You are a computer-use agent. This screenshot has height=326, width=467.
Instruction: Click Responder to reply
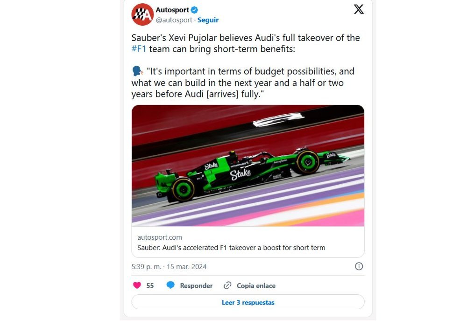196,285
